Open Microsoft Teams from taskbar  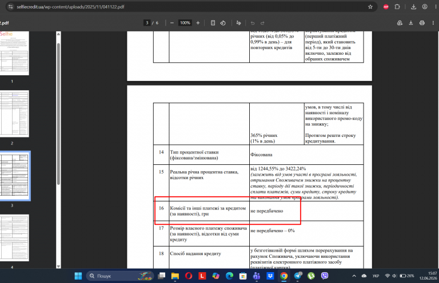257,276
